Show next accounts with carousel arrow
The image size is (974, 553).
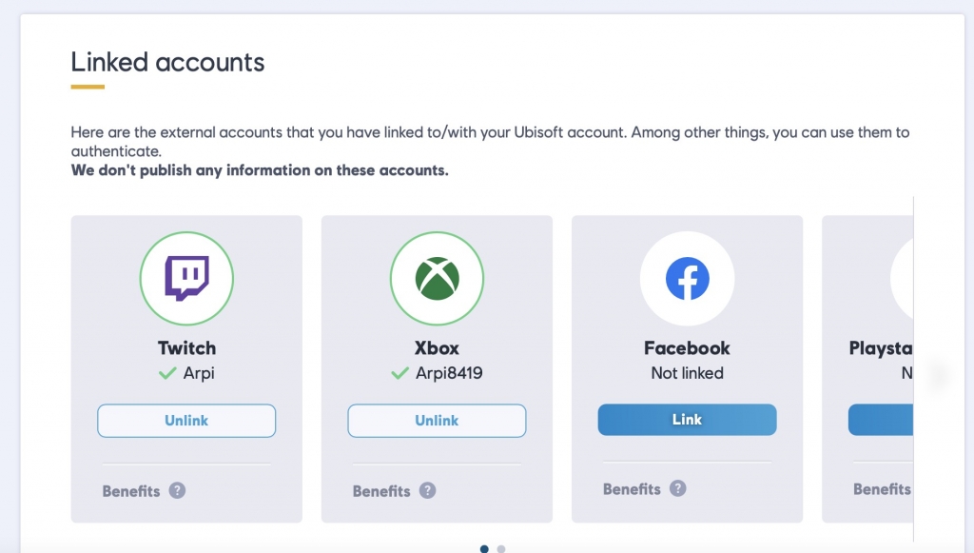937,375
